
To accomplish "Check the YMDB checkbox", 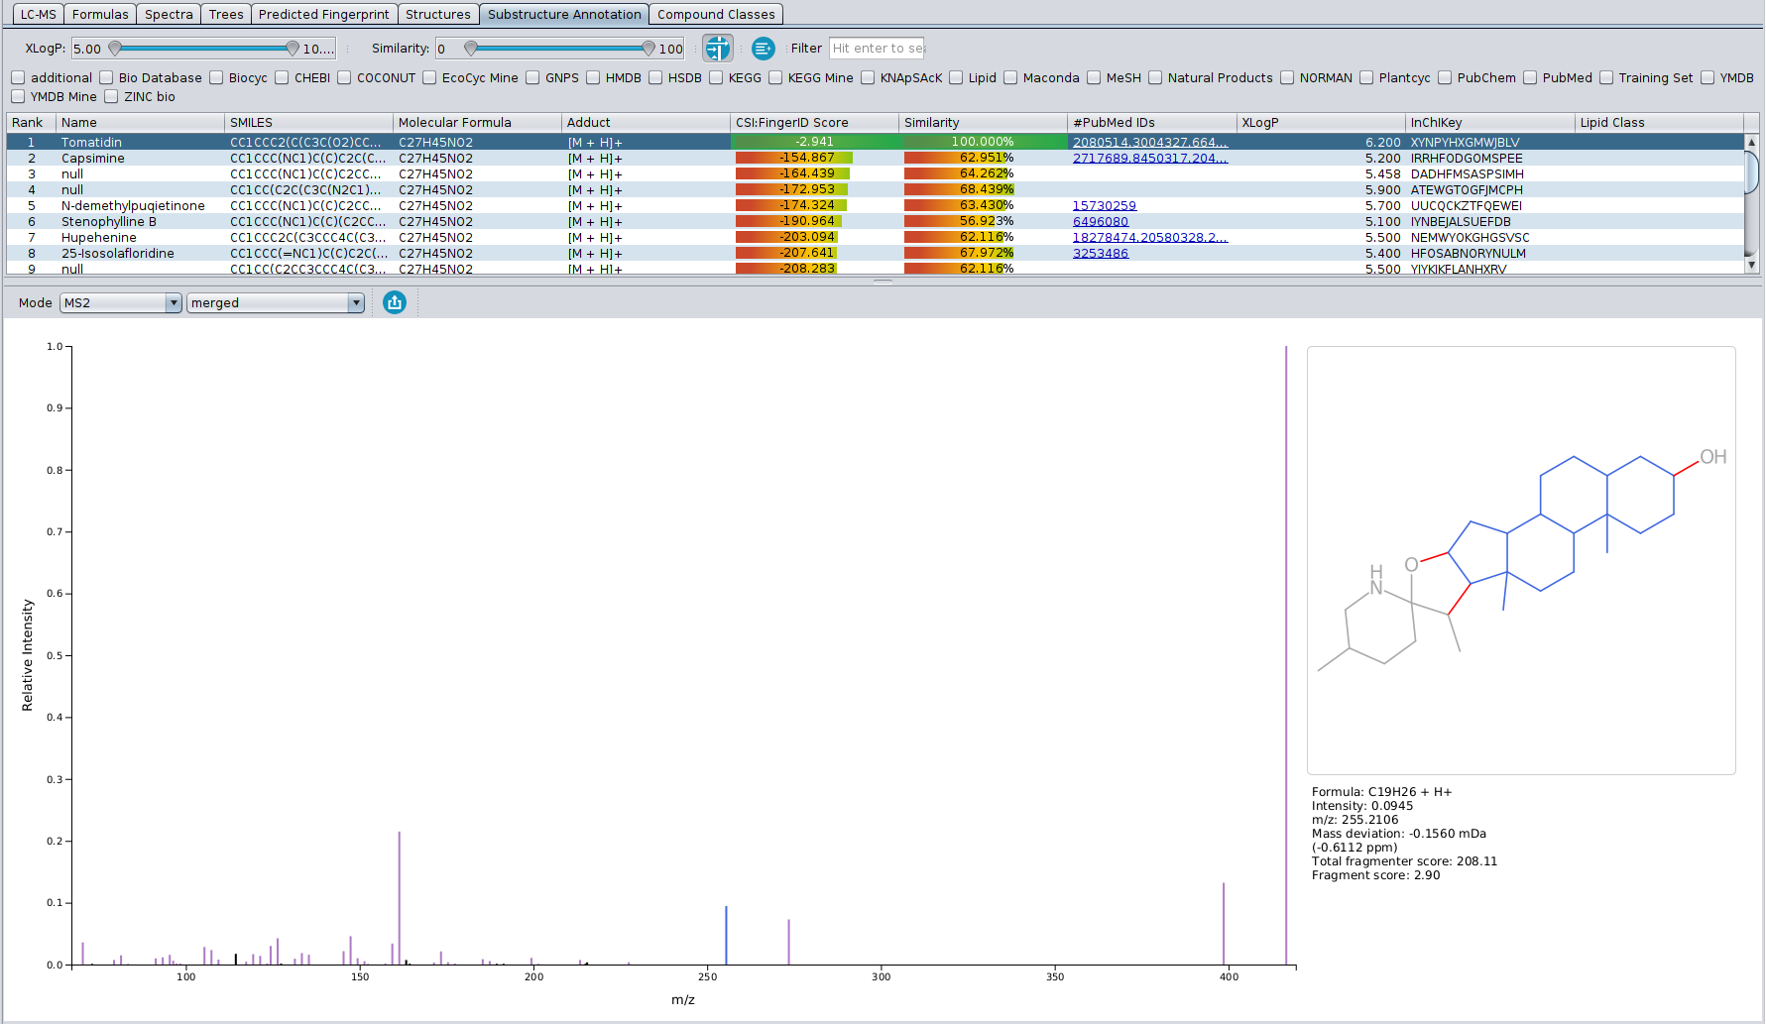I will tap(1707, 77).
